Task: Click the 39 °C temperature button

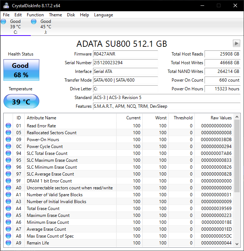Action: (x=21, y=102)
